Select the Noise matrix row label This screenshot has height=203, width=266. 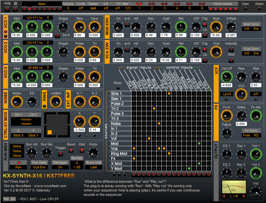click(x=120, y=123)
